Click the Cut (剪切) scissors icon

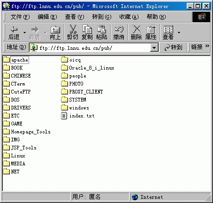tap(73, 29)
